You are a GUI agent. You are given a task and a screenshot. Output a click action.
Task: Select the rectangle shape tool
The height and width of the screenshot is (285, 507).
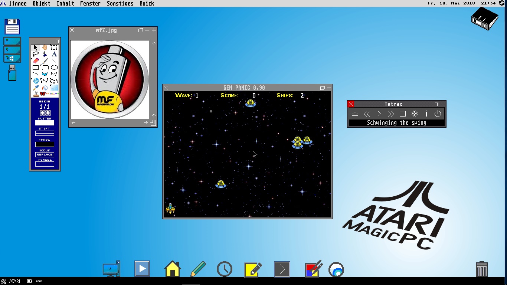point(36,68)
